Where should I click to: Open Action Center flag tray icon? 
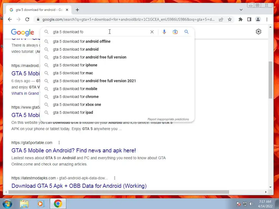pos(238,204)
